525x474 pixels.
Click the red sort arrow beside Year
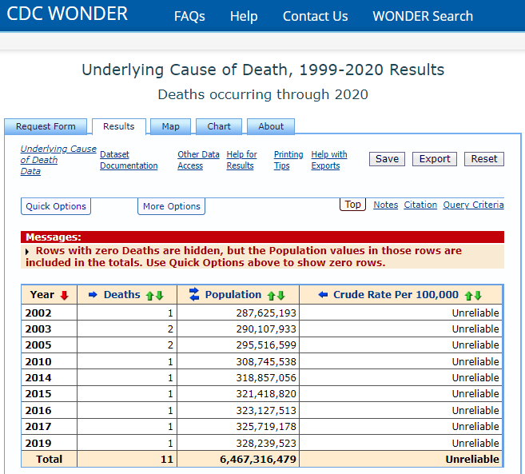64,295
